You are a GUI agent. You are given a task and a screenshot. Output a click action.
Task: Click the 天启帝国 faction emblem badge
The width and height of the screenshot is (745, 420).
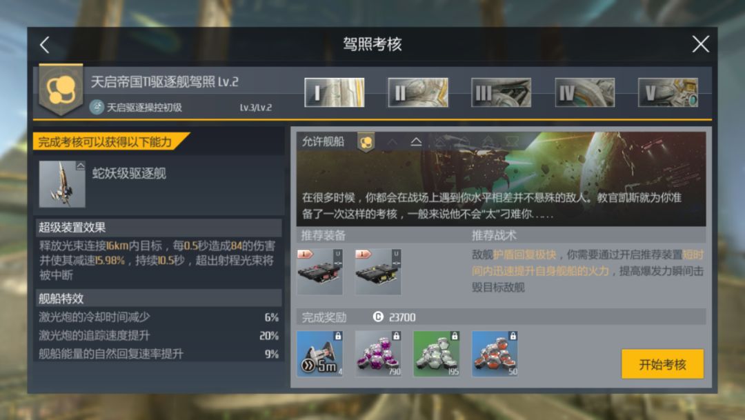point(61,90)
